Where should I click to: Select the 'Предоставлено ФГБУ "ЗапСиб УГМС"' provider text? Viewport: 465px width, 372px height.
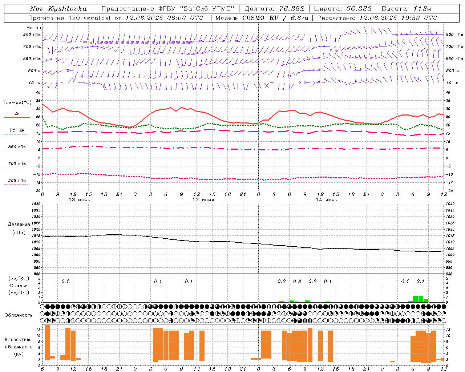pos(168,9)
